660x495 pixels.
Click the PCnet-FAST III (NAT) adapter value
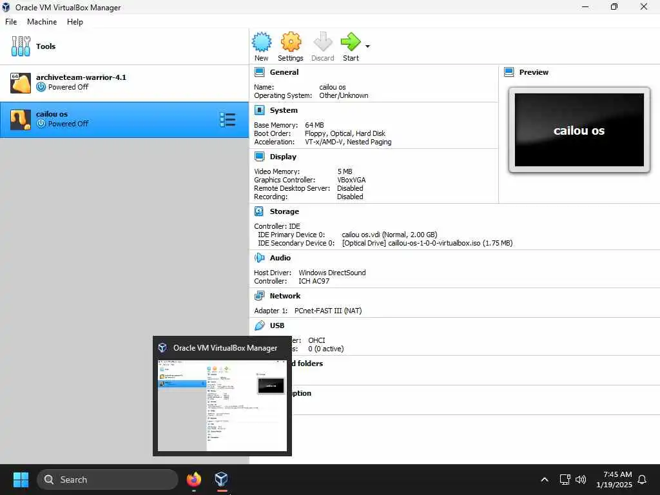click(328, 311)
